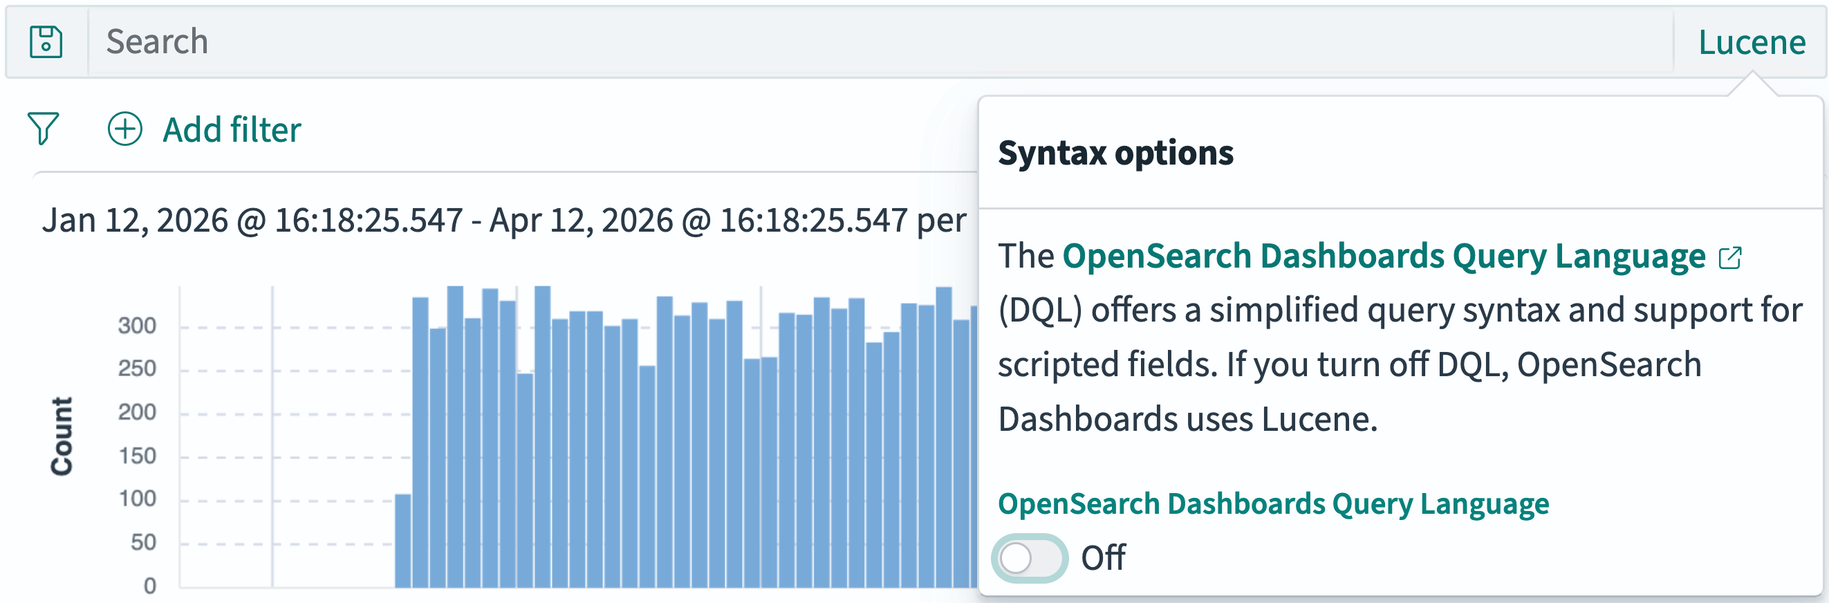This screenshot has width=1829, height=603.
Task: Click the Off label beside the DQL switch
Action: point(1103,558)
